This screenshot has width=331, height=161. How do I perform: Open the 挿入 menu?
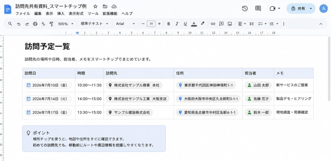[61, 14]
